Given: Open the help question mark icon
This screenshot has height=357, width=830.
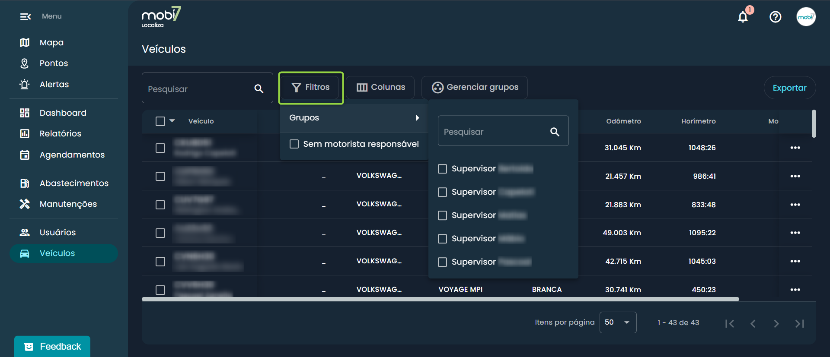Looking at the screenshot, I should click(775, 17).
